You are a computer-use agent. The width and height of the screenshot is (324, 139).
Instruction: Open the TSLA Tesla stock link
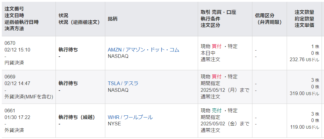point(123,83)
